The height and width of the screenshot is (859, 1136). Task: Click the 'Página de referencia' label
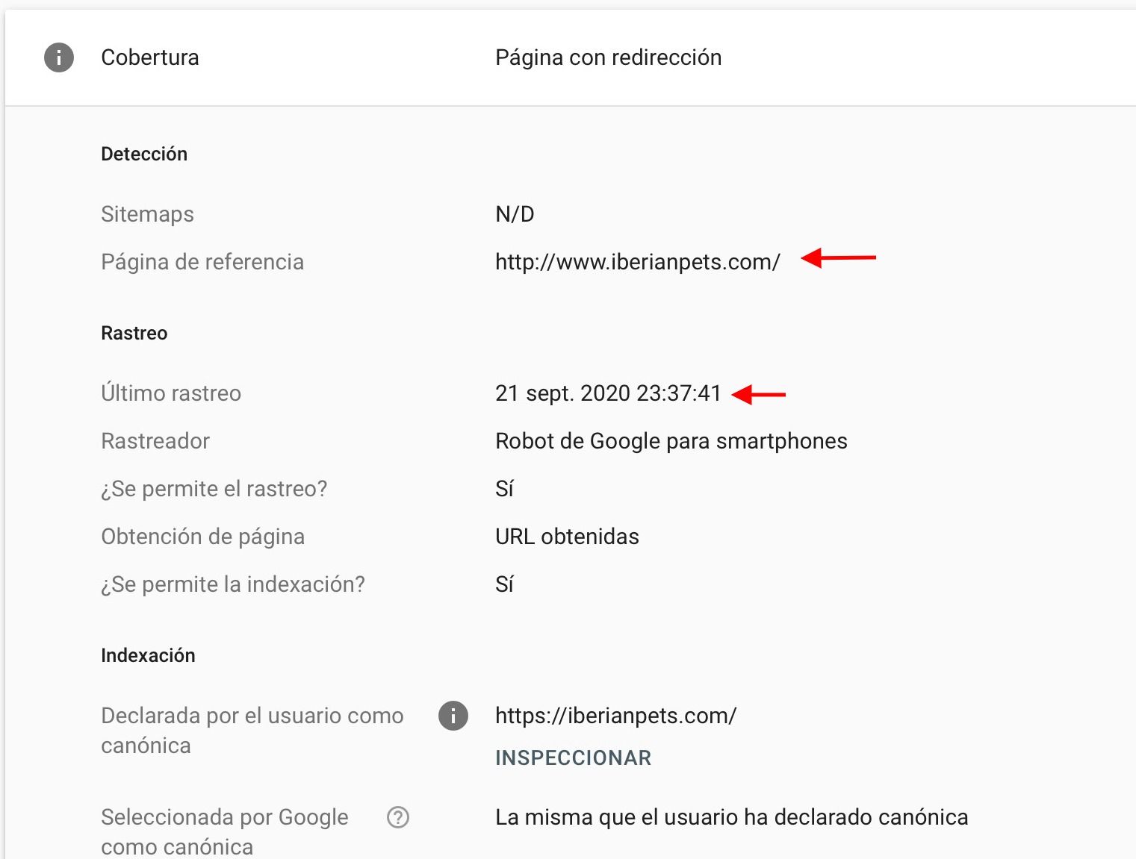[202, 262]
